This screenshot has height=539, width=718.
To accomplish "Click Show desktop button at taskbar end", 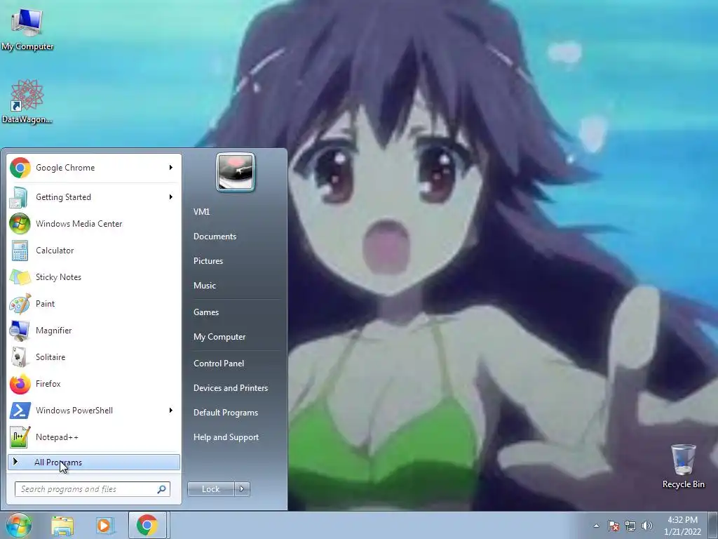I will [713, 525].
